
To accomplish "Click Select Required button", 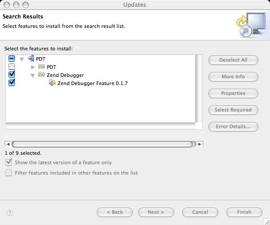I will [233, 110].
